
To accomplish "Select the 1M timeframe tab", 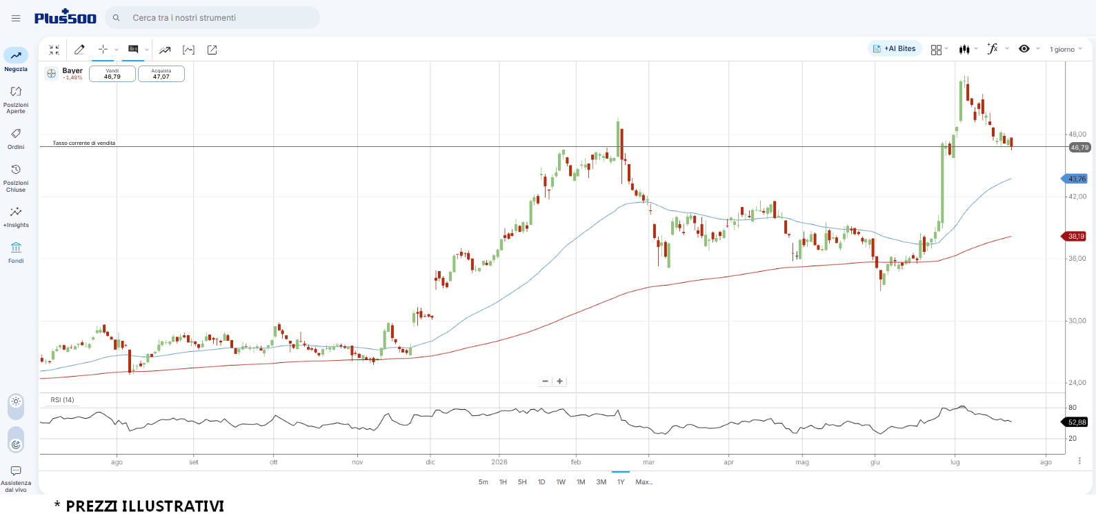I will (x=581, y=482).
